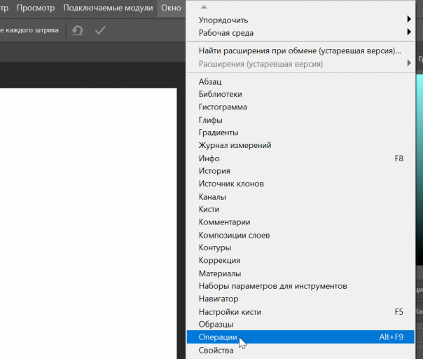Click on the white document canvas

[88, 224]
